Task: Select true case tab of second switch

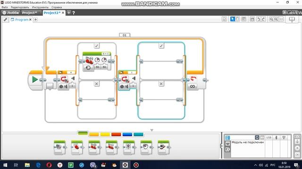Action: click(161, 46)
